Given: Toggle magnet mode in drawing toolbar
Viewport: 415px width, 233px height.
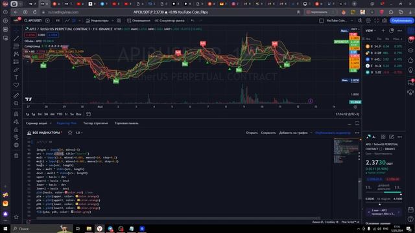Looking at the screenshot, I should point(16,114).
